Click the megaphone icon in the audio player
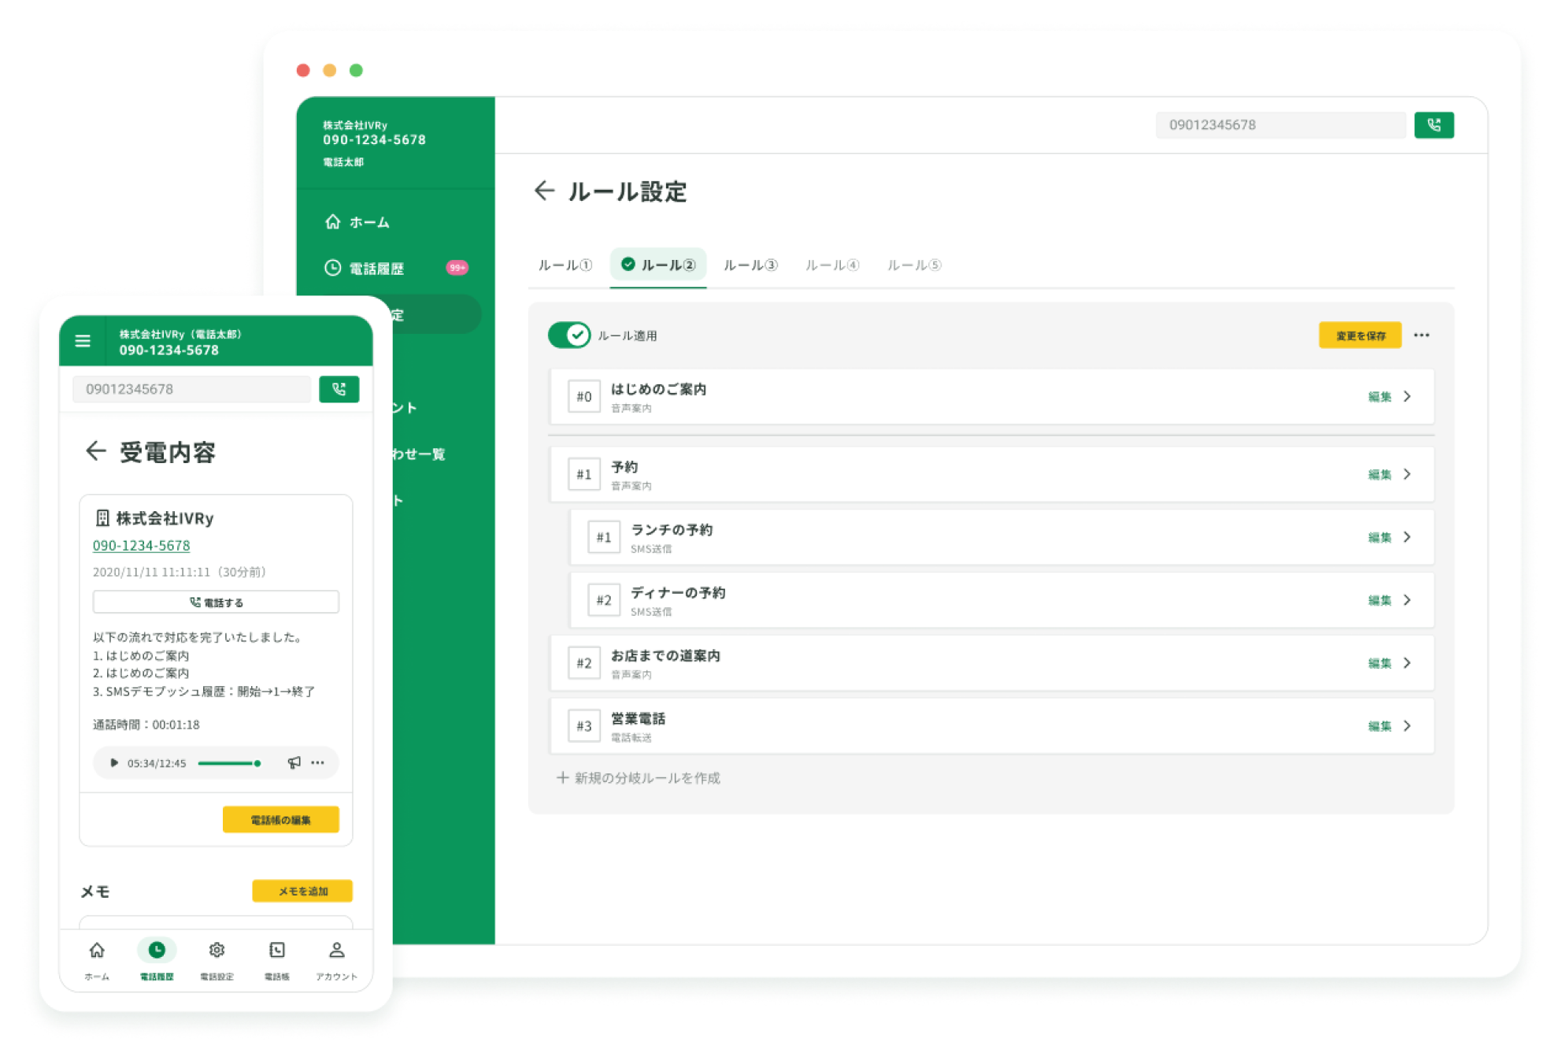Image resolution: width=1566 pixels, height=1042 pixels. (294, 762)
